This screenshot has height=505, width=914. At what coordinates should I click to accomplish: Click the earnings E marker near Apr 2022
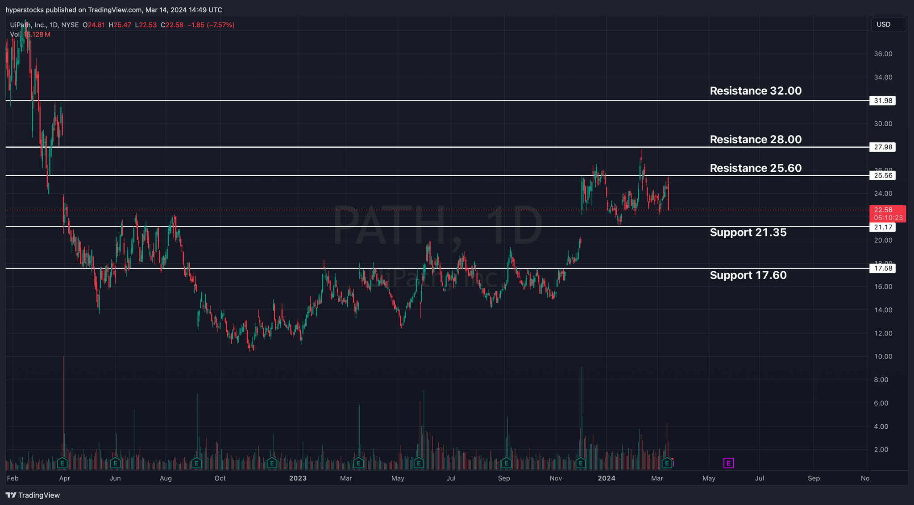[62, 463]
